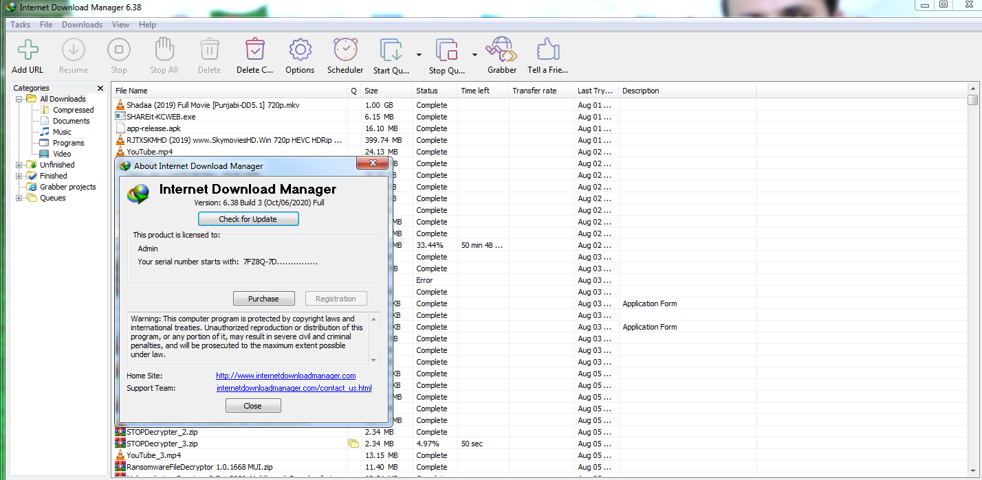The image size is (982, 480).
Task: Click the Start Queue icon
Action: click(x=391, y=50)
